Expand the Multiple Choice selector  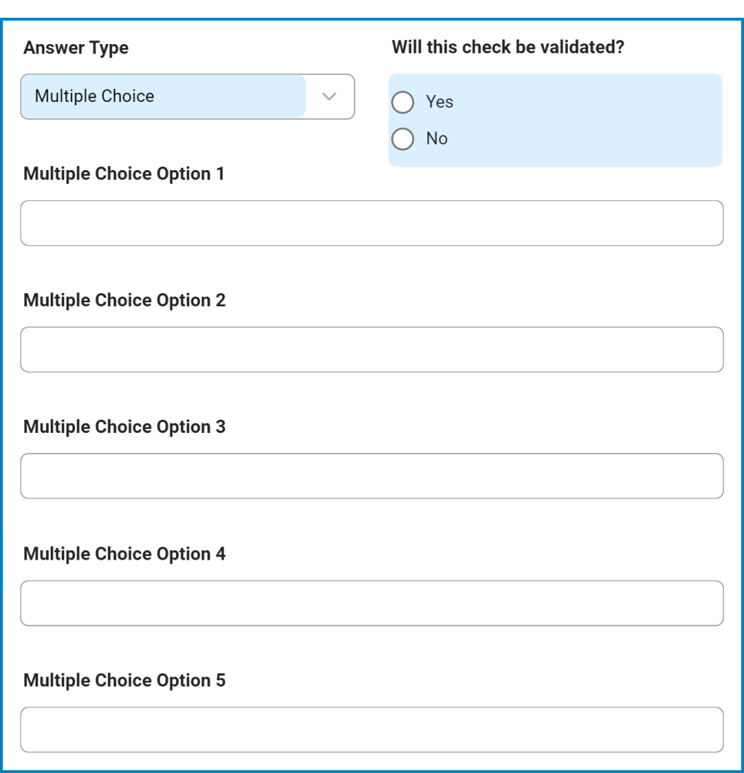[185, 97]
